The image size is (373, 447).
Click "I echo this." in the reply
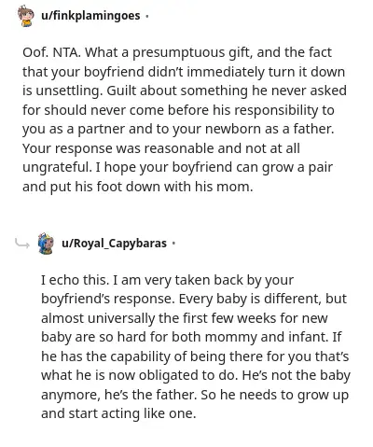75,280
